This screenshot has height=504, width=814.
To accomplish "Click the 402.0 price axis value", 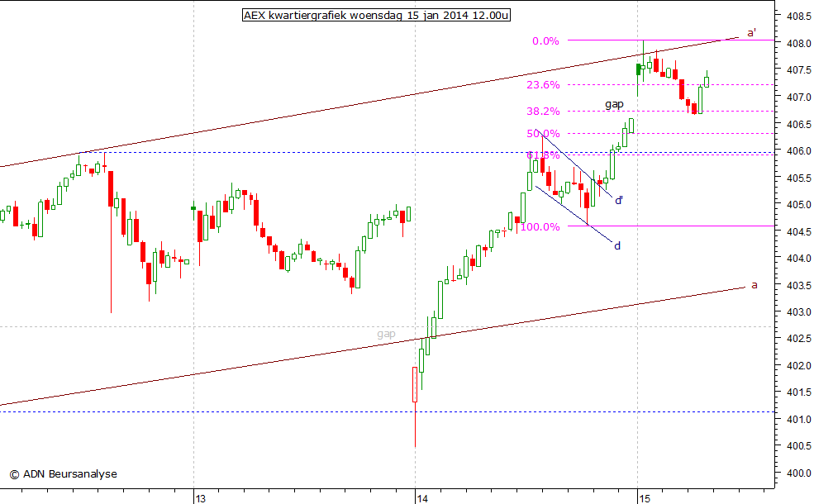I will coord(798,365).
